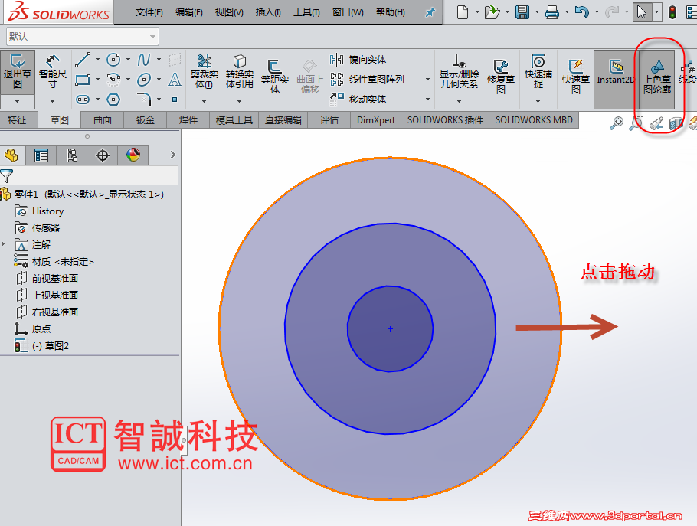Click Rapid Sketch (快速草图)
The height and width of the screenshot is (526, 697).
click(576, 77)
